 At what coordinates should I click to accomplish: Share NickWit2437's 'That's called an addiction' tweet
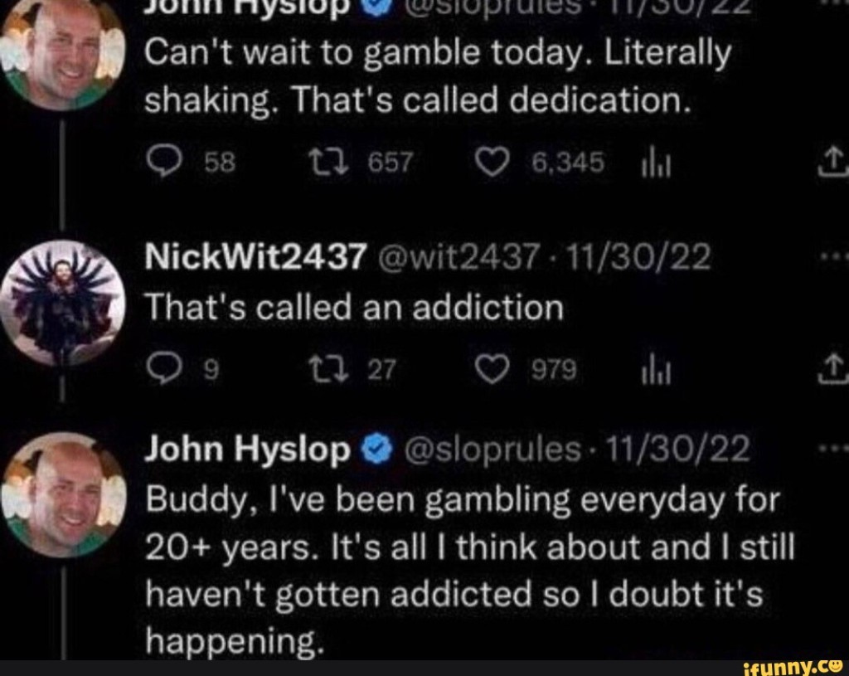835,370
